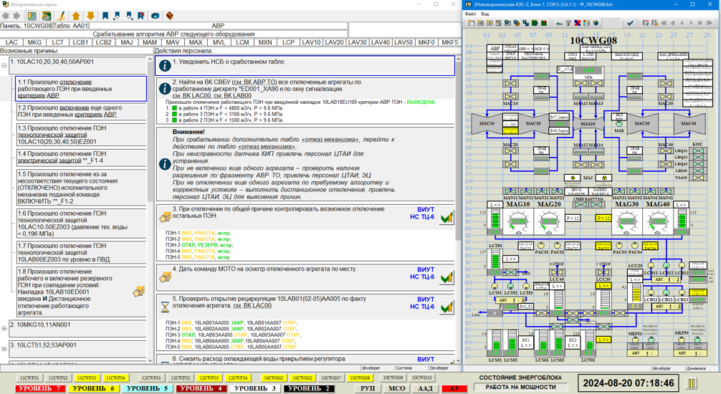Collapse the 1. 10LAC10,20,30,40,50AP001 node
The image size is (721, 394).
point(4,66)
